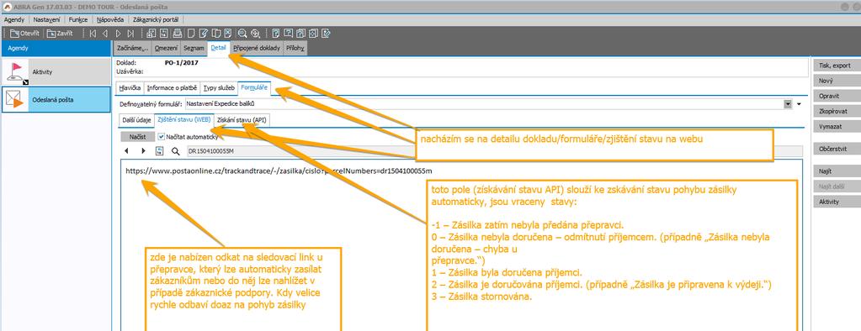Image resolution: width=861 pixels, height=331 pixels.
Task: Click the Zavřít toolbar button
Action: (x=60, y=34)
